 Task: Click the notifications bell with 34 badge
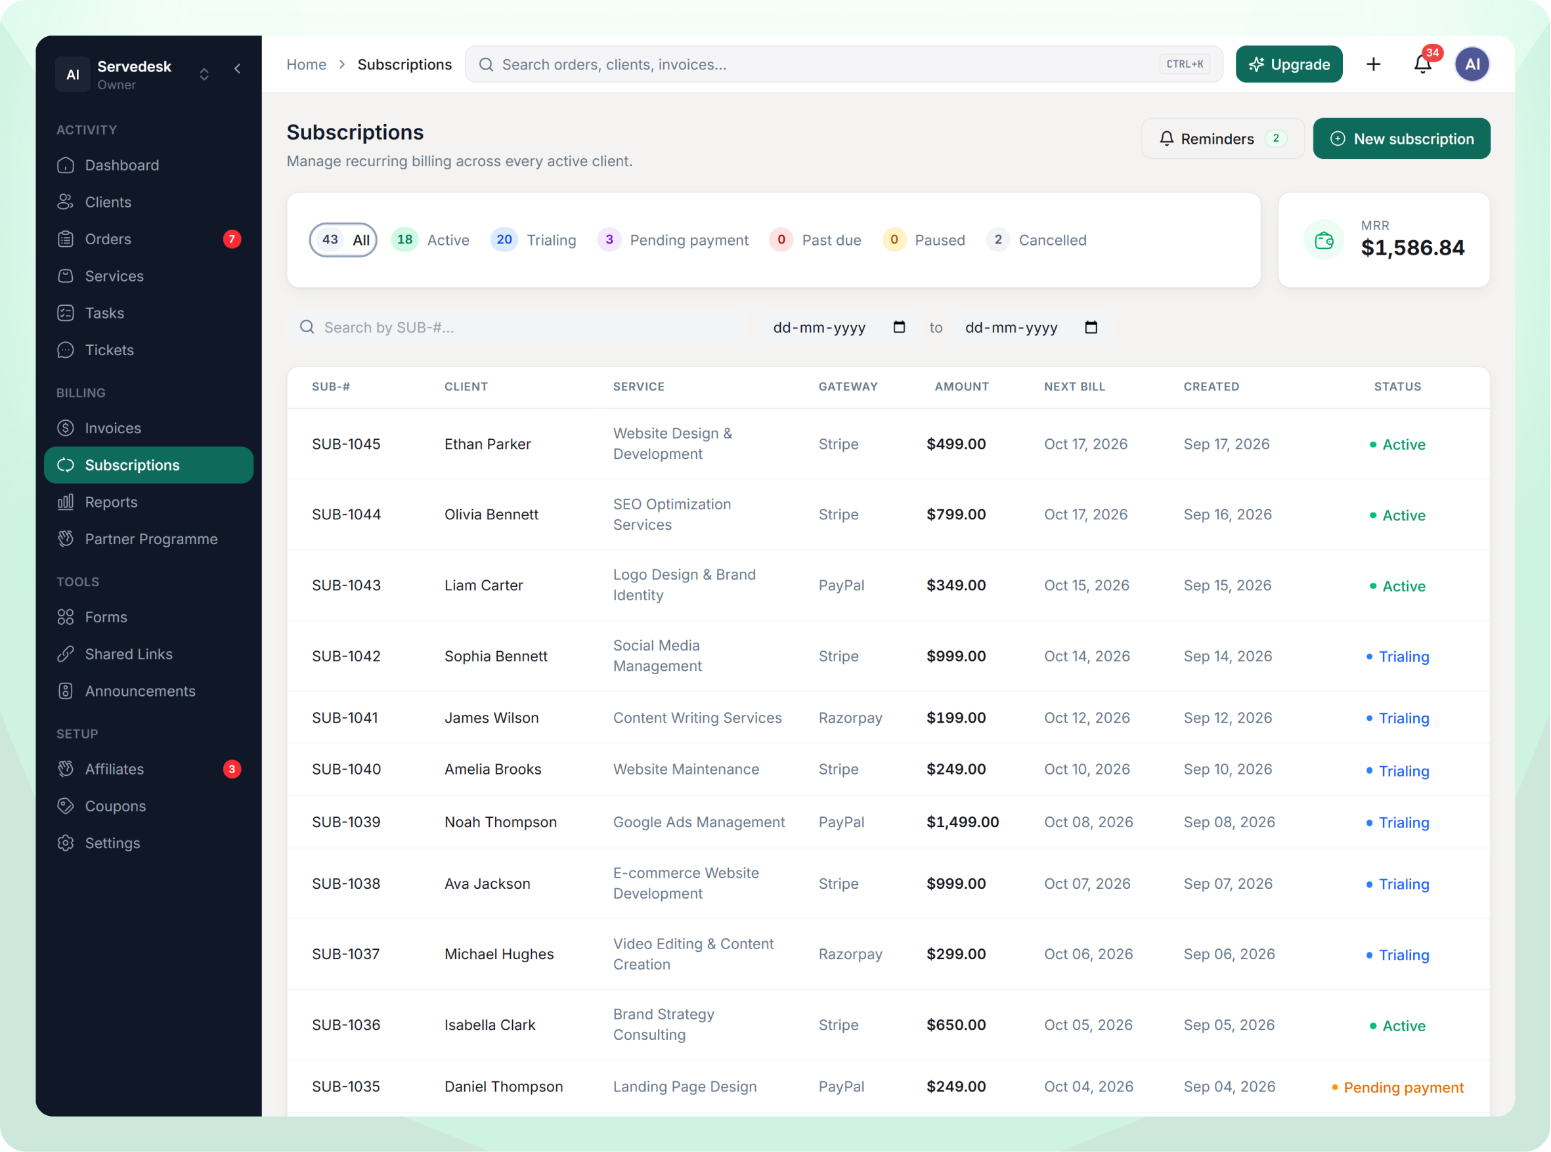pyautogui.click(x=1423, y=64)
